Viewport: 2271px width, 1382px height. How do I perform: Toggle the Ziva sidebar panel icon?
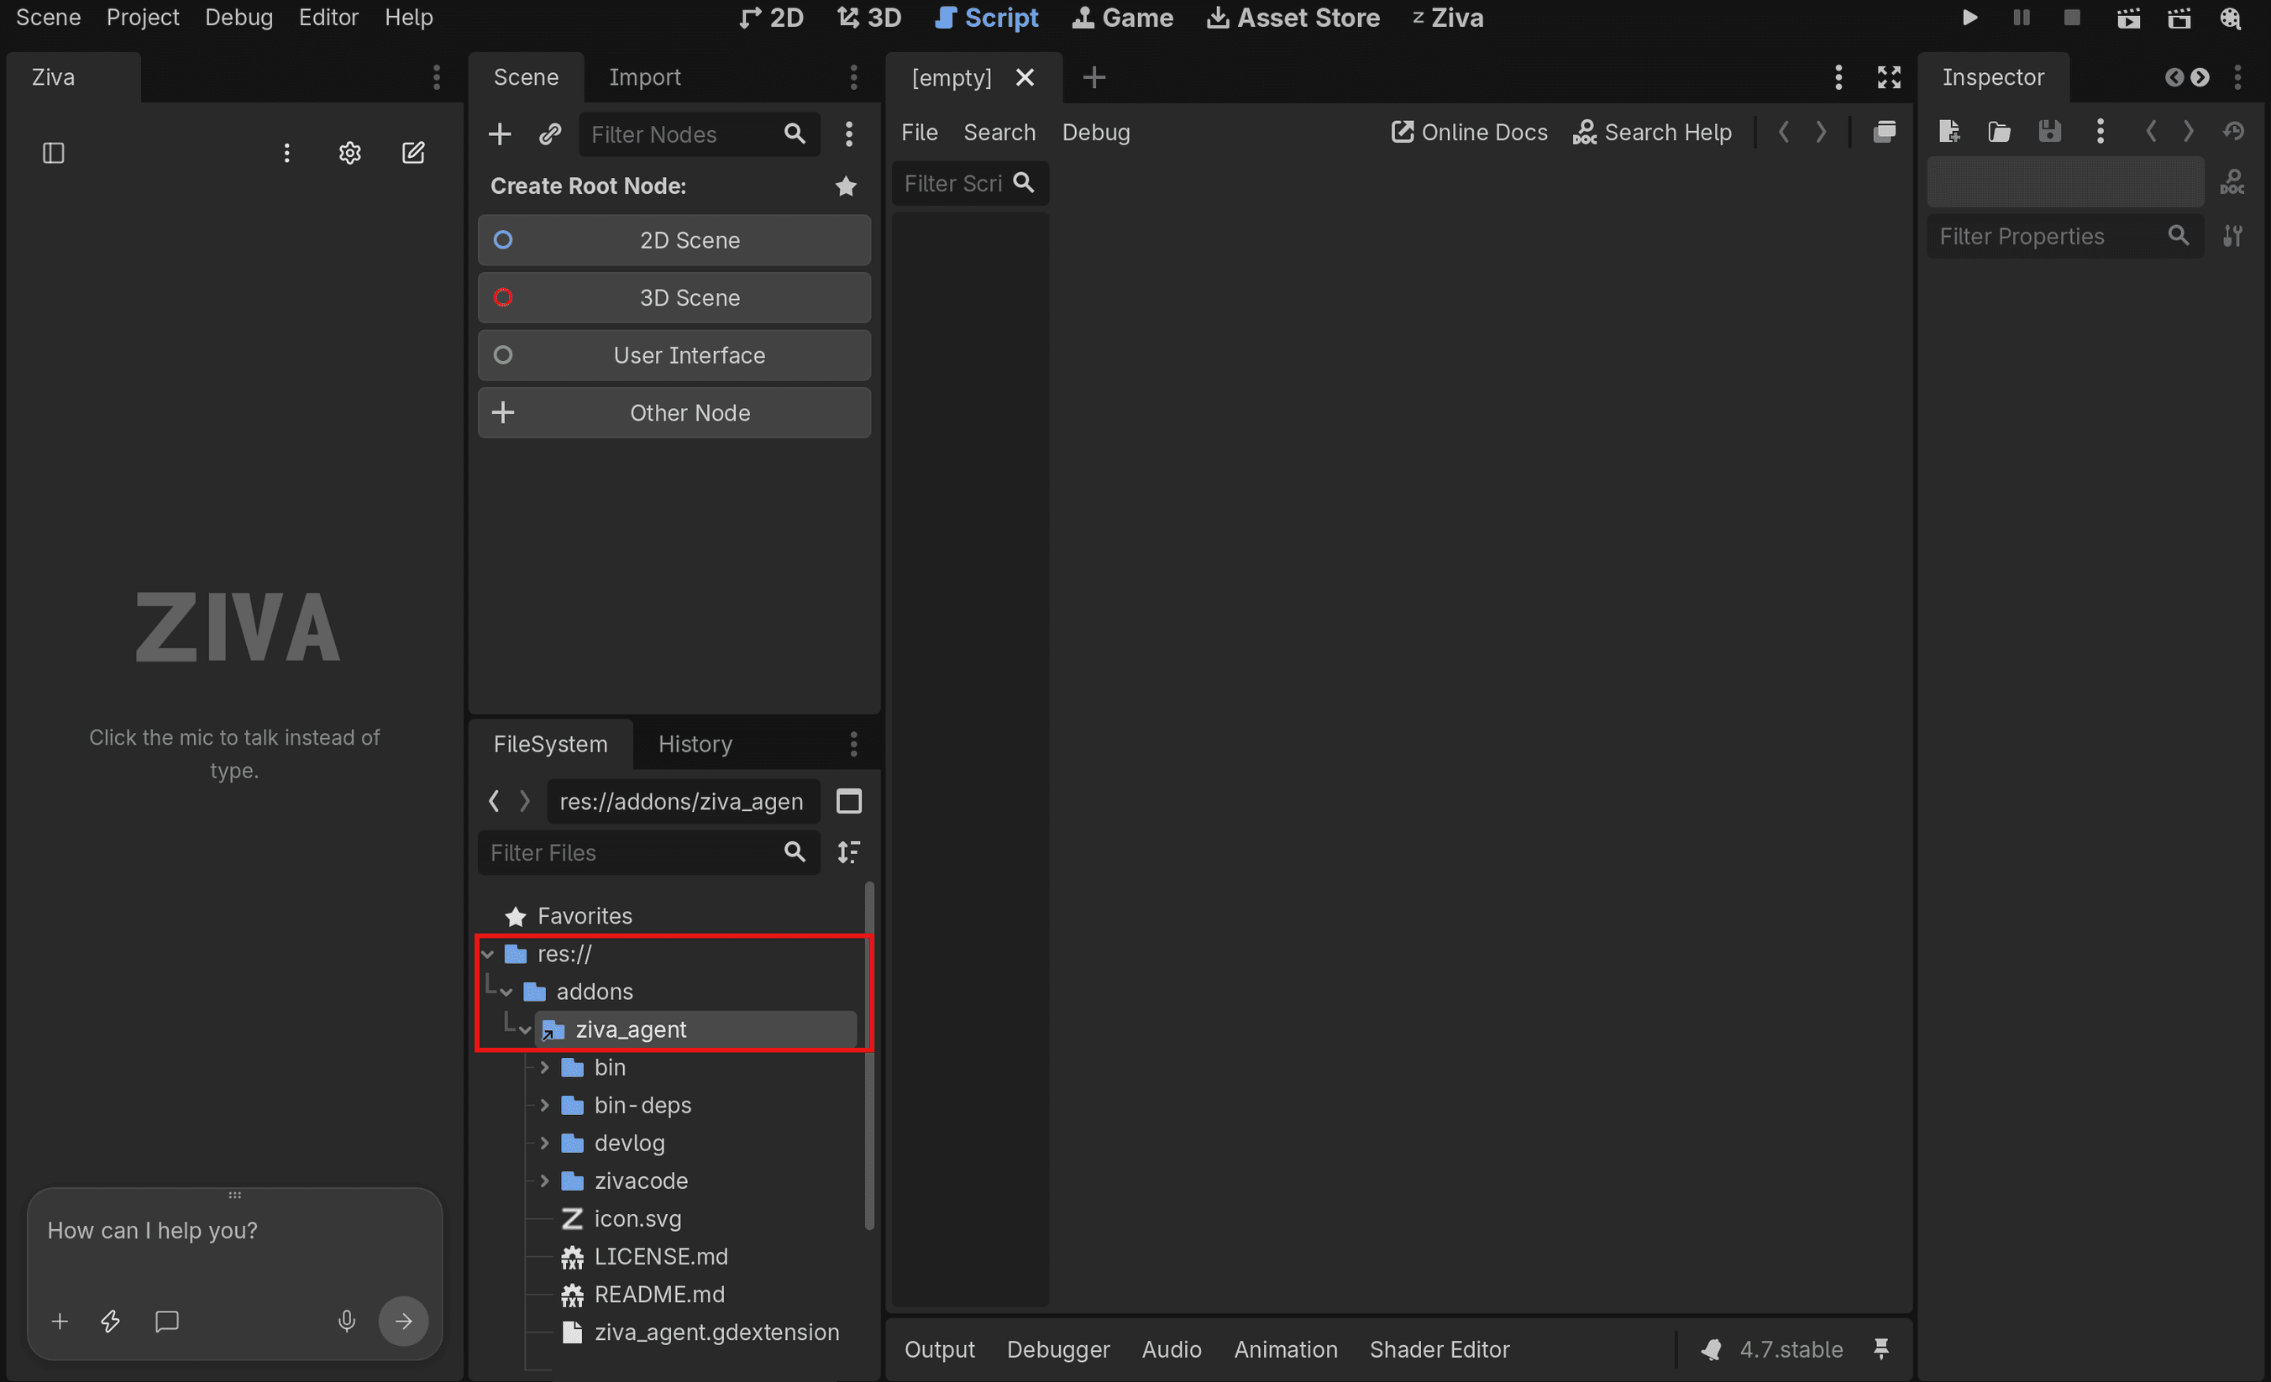[x=54, y=153]
